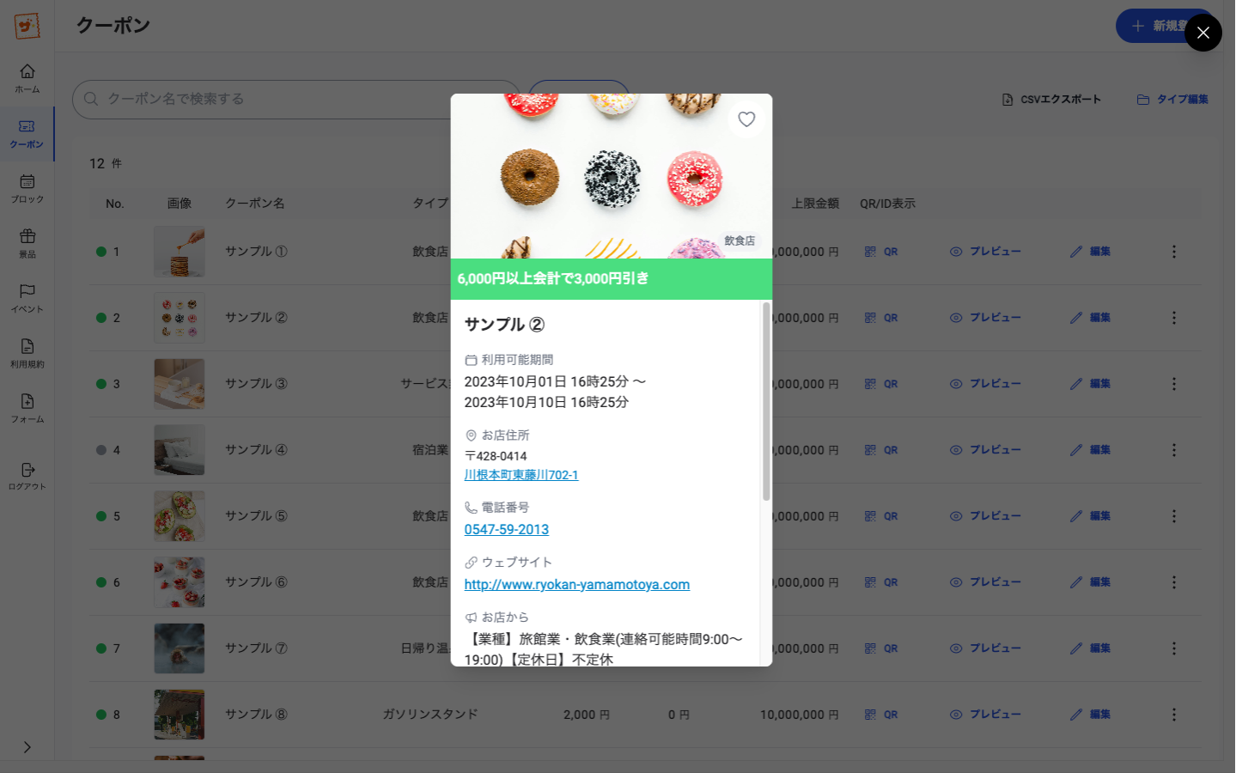
Task: Preview サンプル⑧ with eye プレビュー
Action: click(985, 715)
